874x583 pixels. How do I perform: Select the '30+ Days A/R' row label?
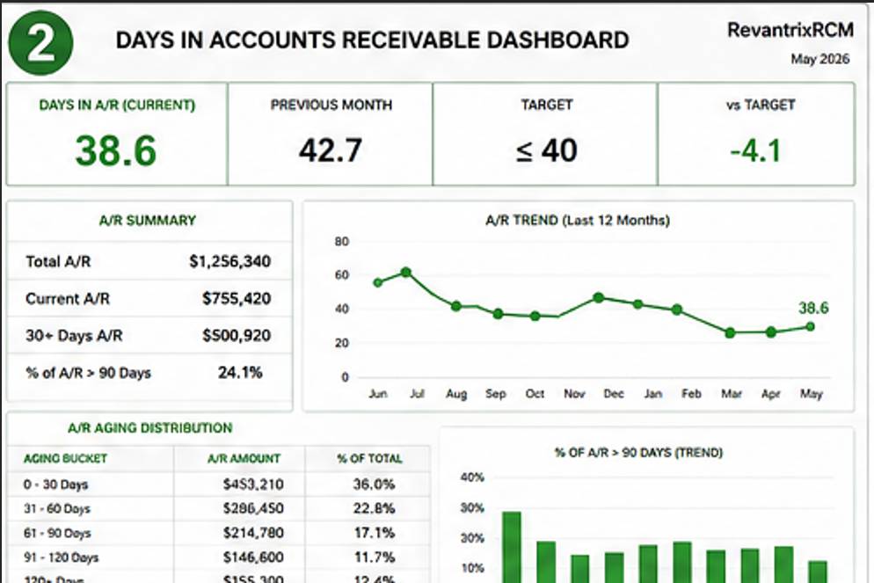pyautogui.click(x=74, y=336)
